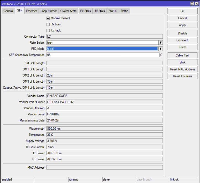Select the SFP tab

click(20, 11)
